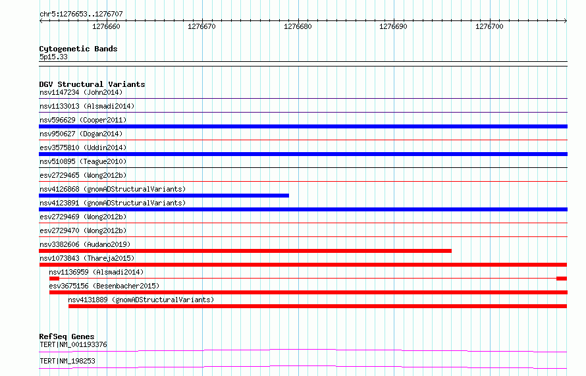Open the TERT|NM_198253 transcript
The width and height of the screenshot is (586, 376).
pyautogui.click(x=67, y=361)
